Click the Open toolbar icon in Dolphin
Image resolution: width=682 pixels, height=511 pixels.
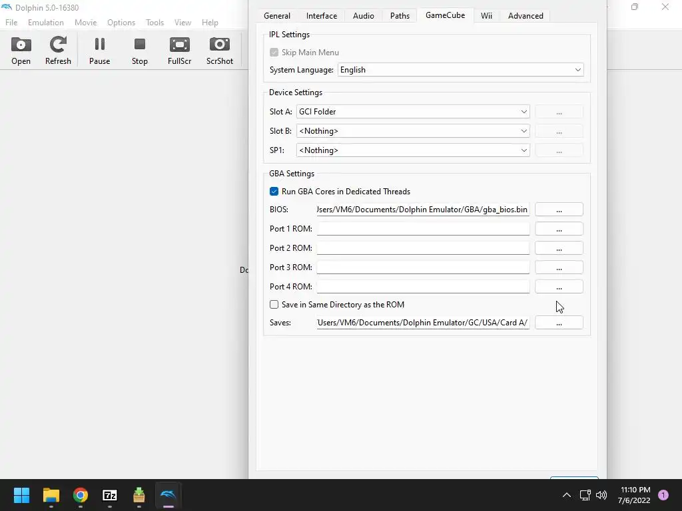[21, 51]
